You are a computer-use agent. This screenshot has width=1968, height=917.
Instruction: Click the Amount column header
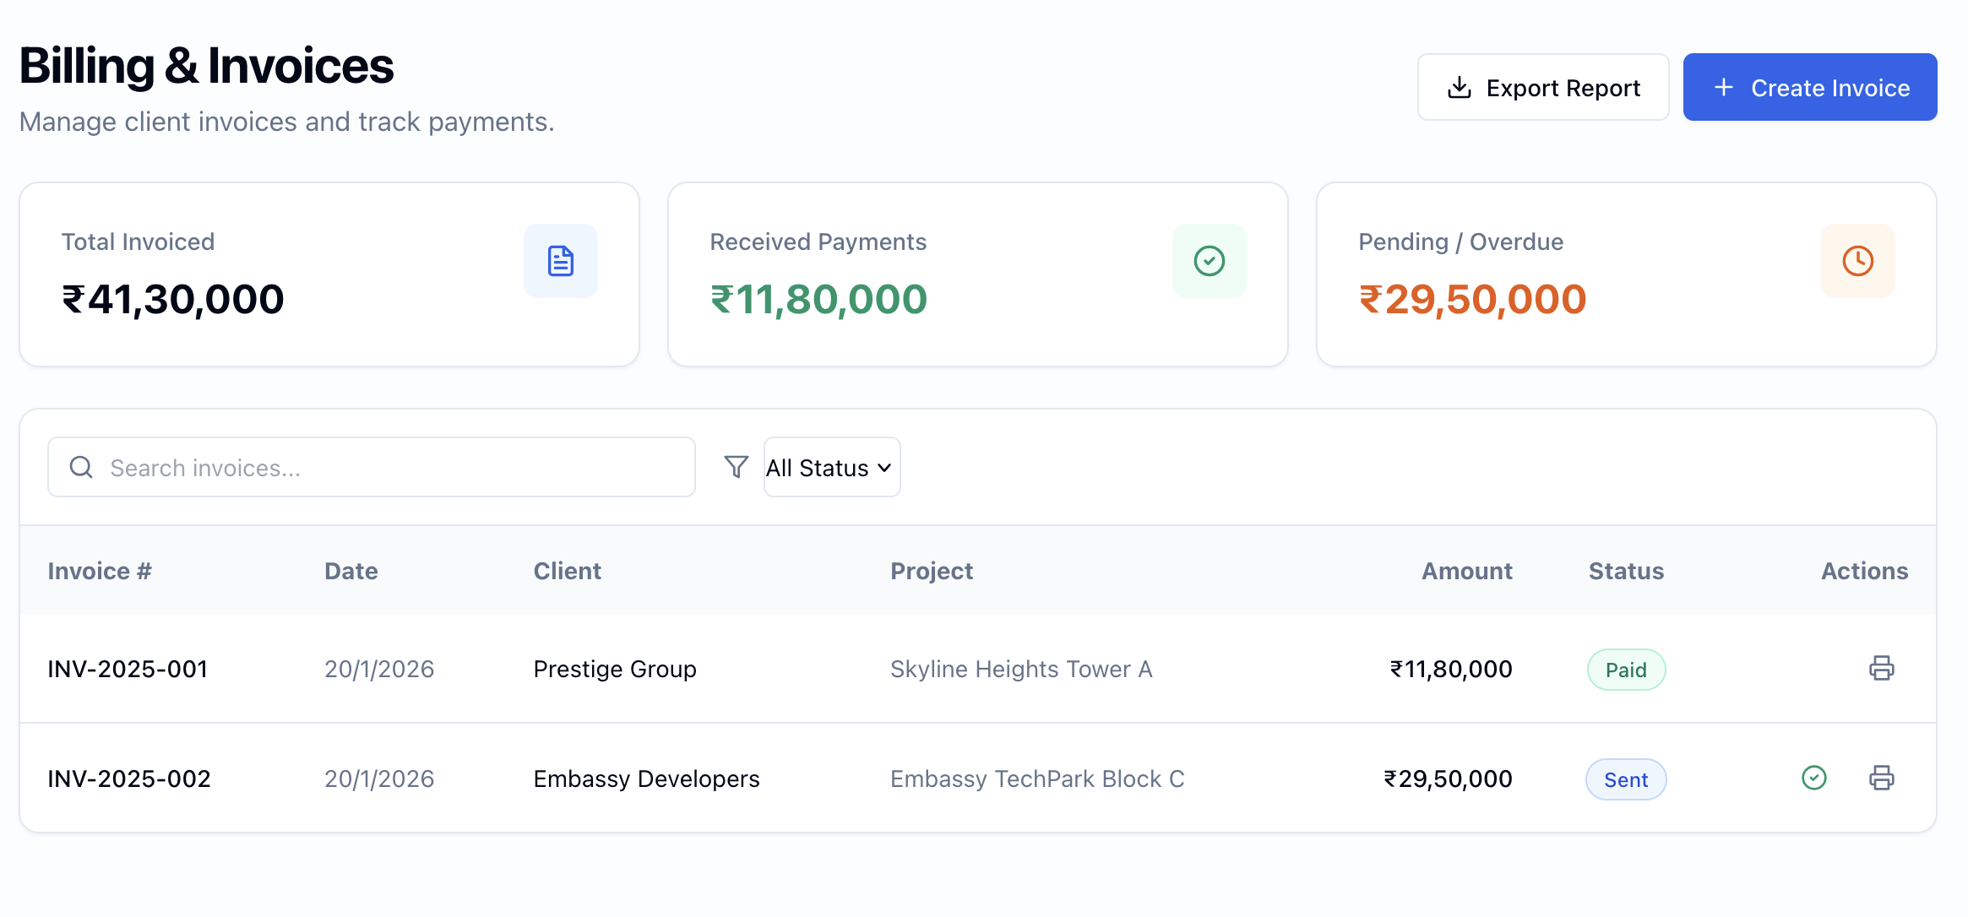tap(1466, 571)
